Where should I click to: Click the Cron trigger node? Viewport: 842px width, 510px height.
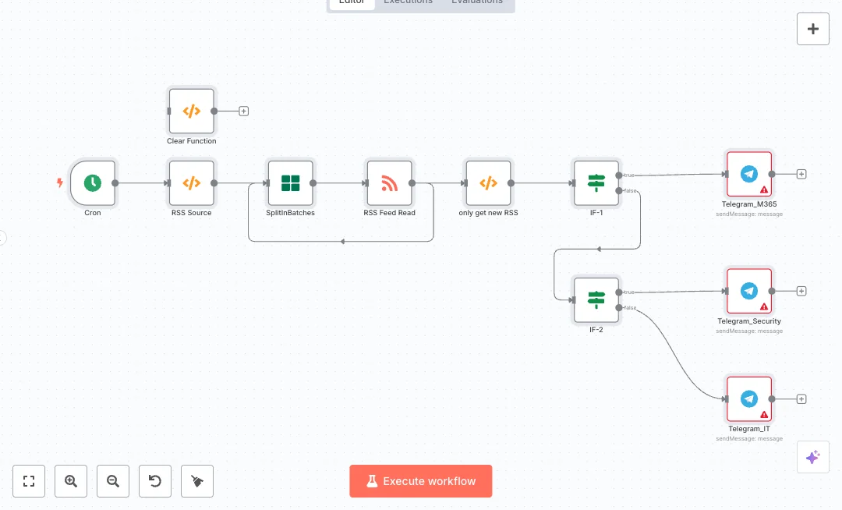[93, 183]
